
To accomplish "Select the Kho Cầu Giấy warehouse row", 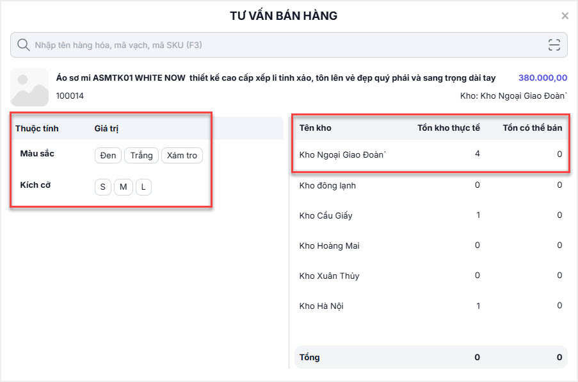I will (x=326, y=216).
